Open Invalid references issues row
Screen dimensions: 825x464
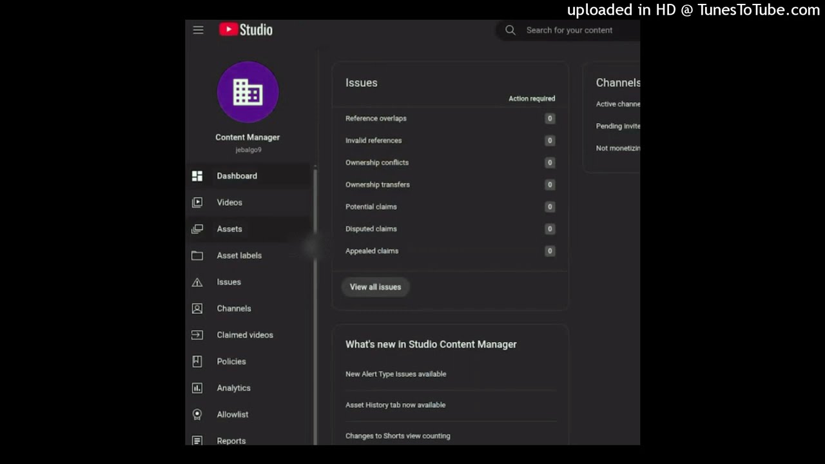[450, 140]
